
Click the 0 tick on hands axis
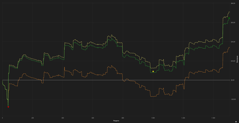[x=2, y=118]
